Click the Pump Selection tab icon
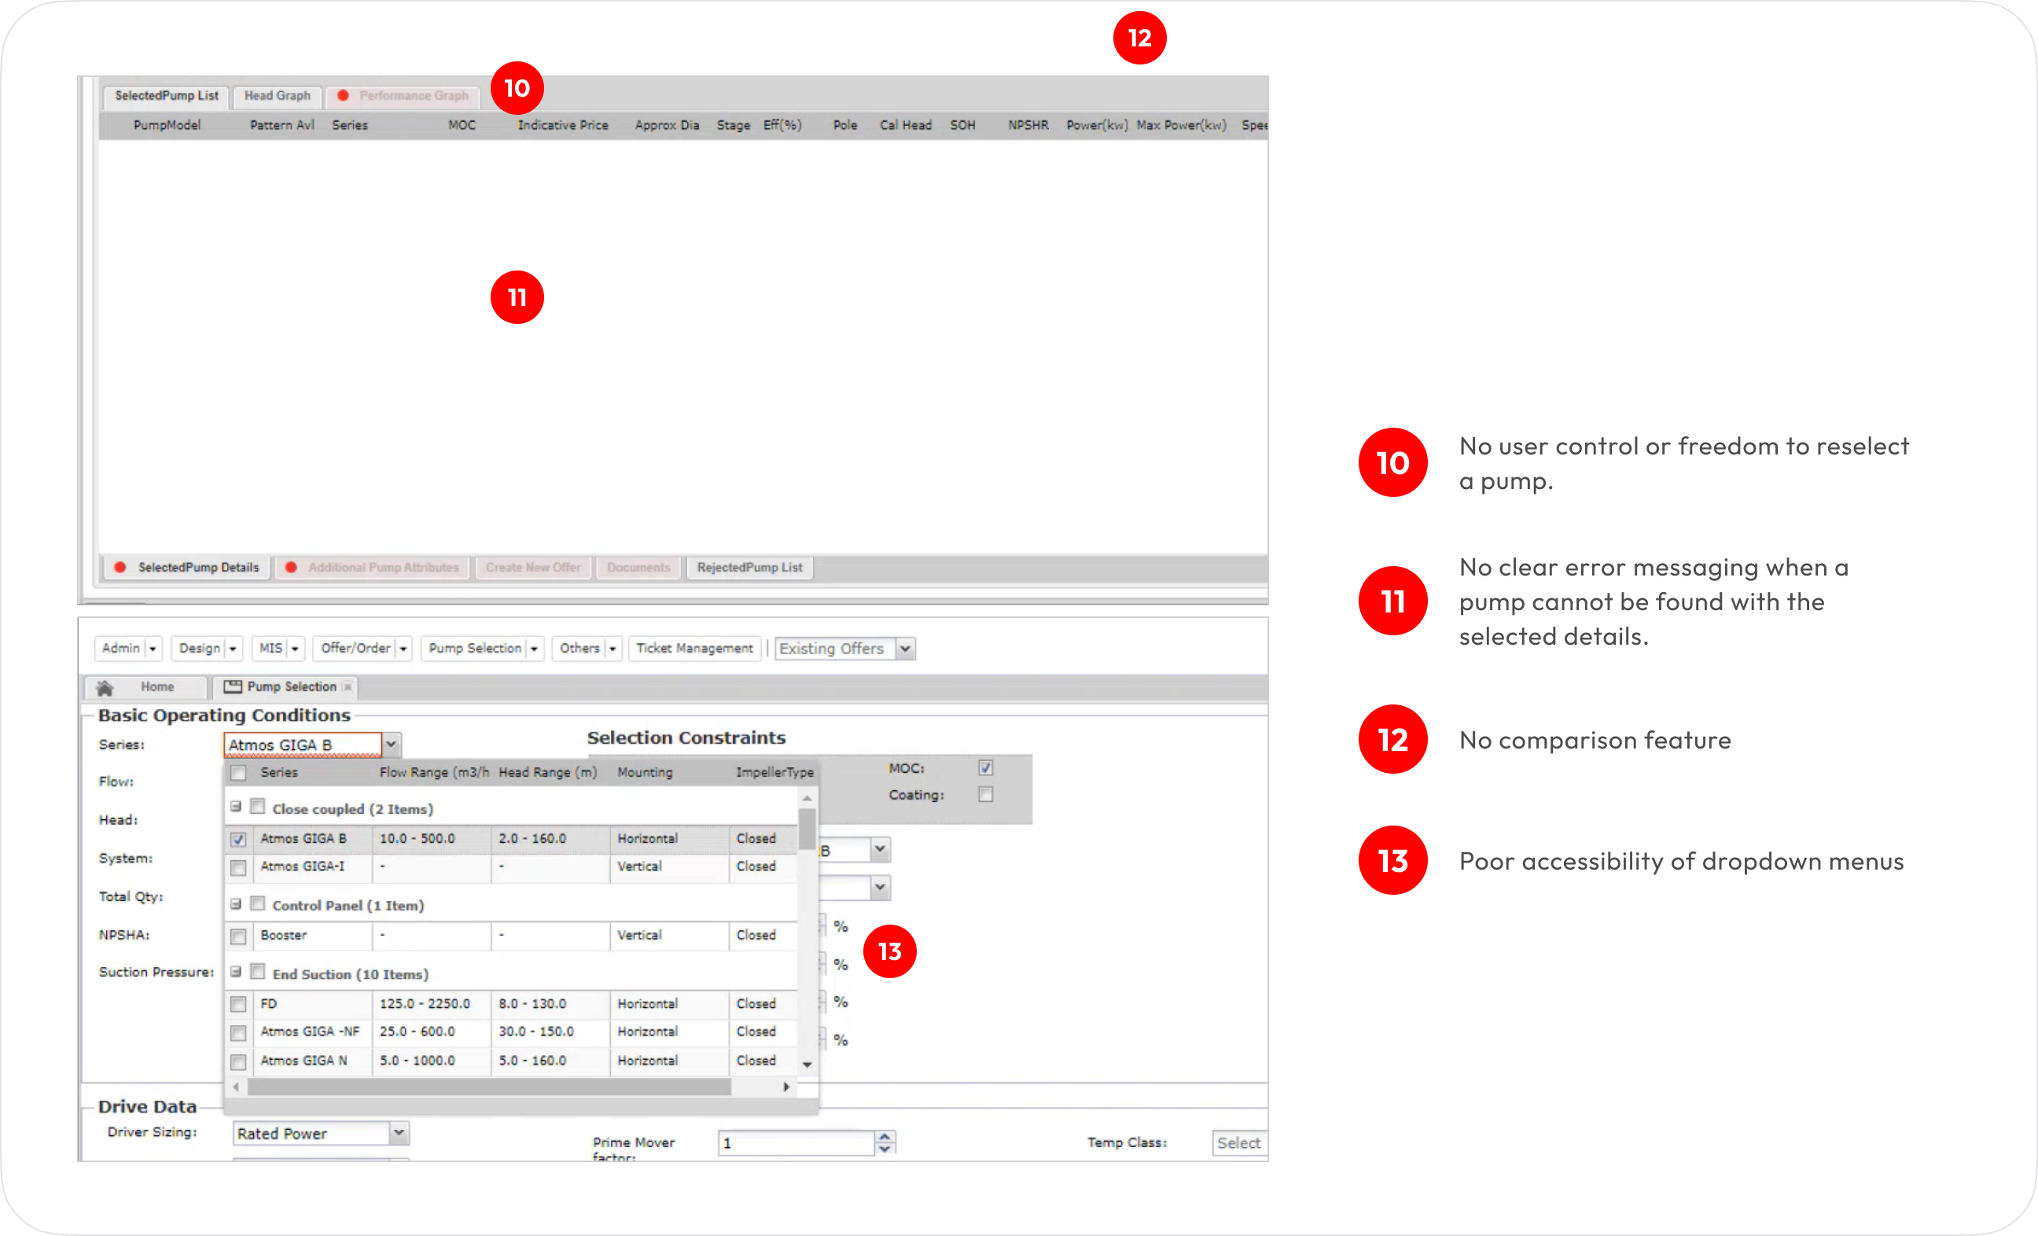Image resolution: width=2038 pixels, height=1236 pixels. pos(233,686)
